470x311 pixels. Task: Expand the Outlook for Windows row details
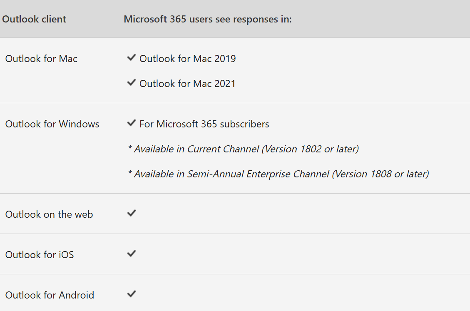[x=52, y=124]
